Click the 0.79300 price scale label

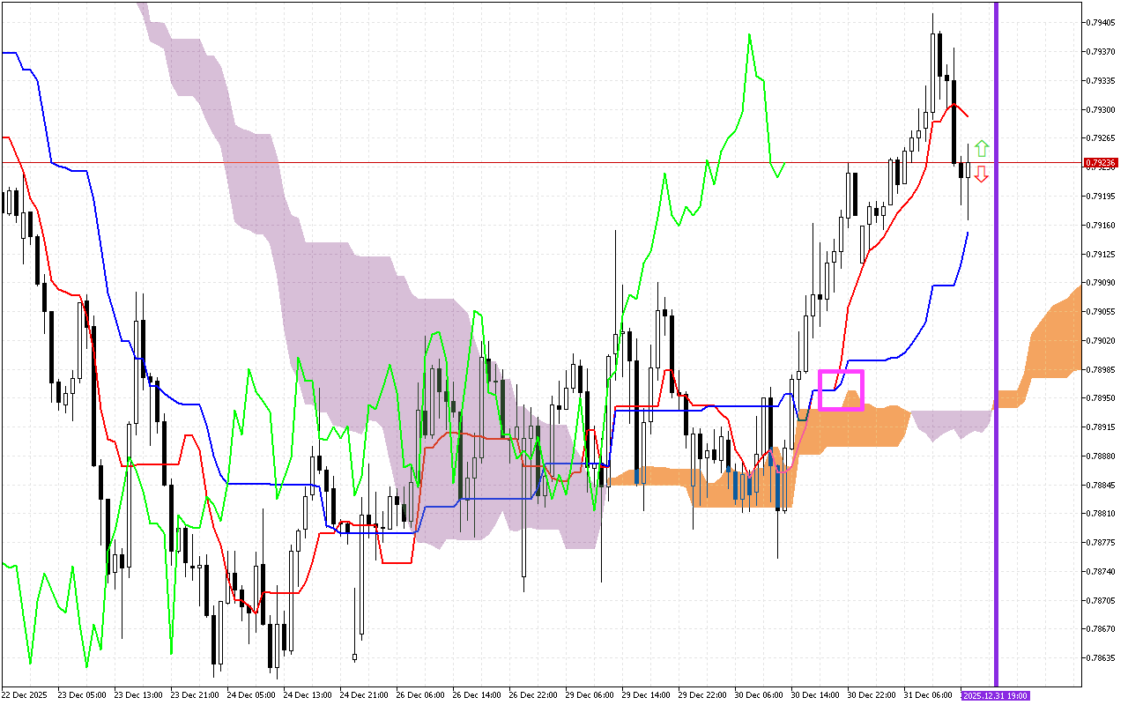pyautogui.click(x=1102, y=109)
